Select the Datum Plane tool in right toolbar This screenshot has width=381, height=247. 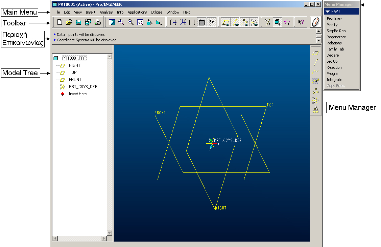316,53
